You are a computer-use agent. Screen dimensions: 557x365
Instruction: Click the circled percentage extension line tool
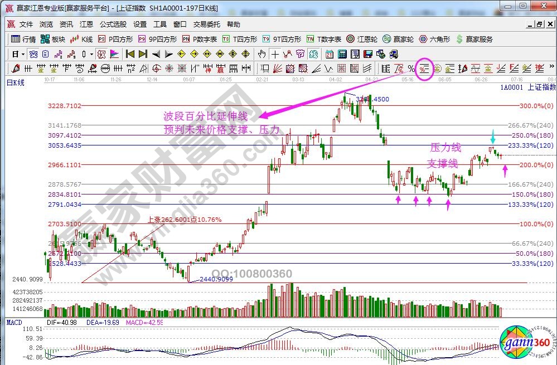pos(424,69)
